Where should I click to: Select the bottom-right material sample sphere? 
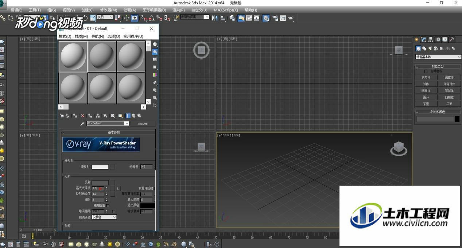click(131, 88)
